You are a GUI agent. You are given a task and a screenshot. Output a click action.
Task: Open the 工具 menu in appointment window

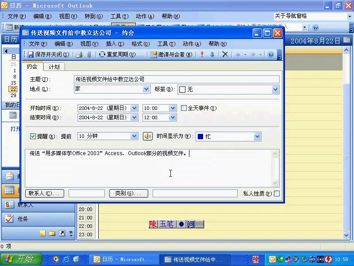click(x=166, y=43)
